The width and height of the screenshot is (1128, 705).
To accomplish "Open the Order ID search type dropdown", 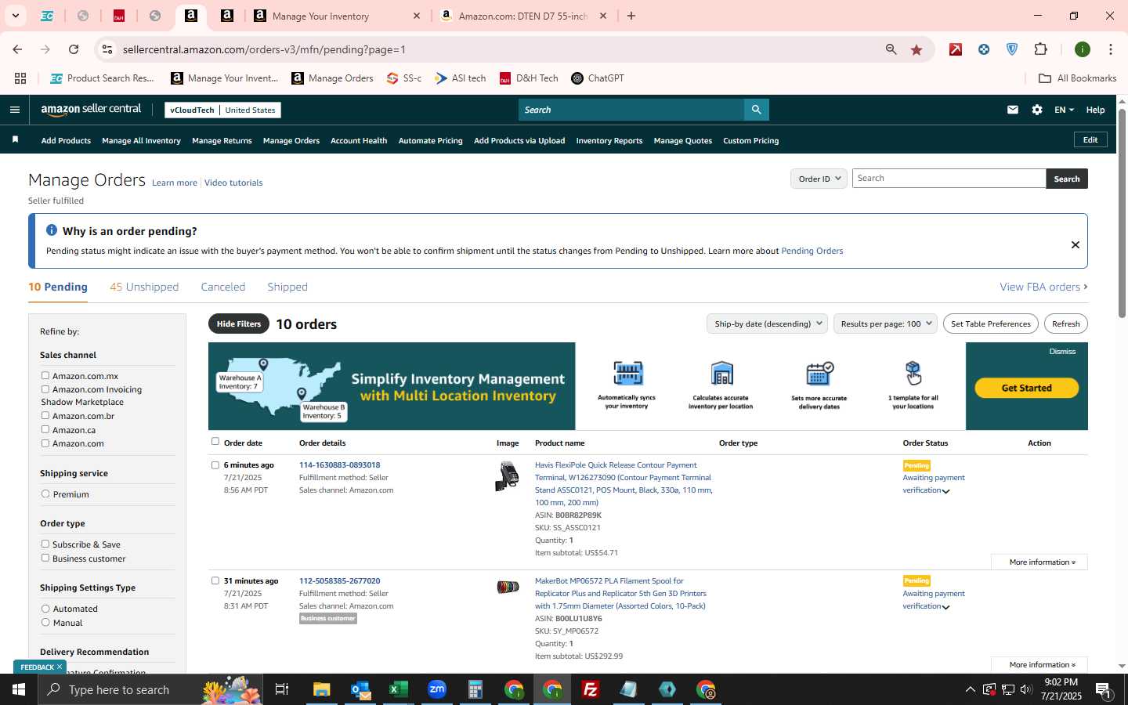I will pyautogui.click(x=819, y=179).
